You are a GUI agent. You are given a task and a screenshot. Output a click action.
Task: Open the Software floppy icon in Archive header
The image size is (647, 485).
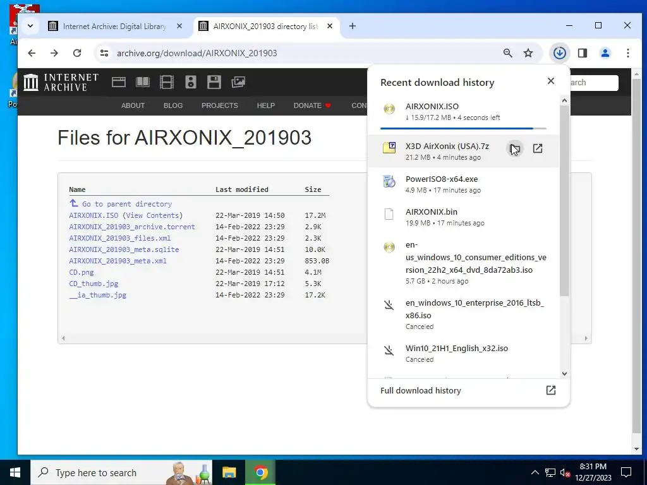coord(214,82)
